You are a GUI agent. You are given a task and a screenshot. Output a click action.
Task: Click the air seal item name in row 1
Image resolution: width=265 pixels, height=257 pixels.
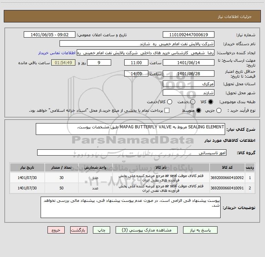tap(161, 178)
